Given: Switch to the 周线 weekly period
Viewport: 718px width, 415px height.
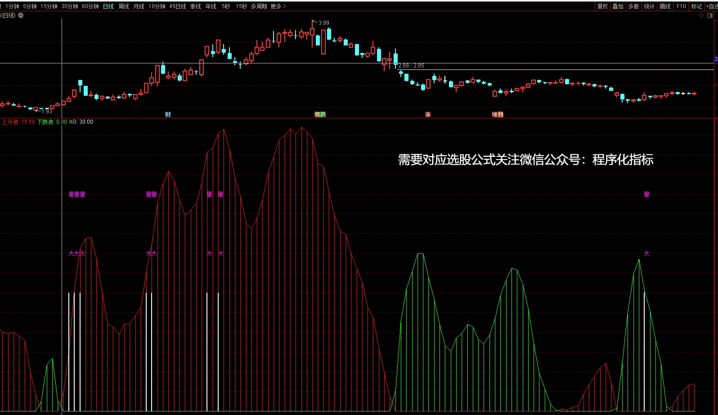Looking at the screenshot, I should [124, 6].
